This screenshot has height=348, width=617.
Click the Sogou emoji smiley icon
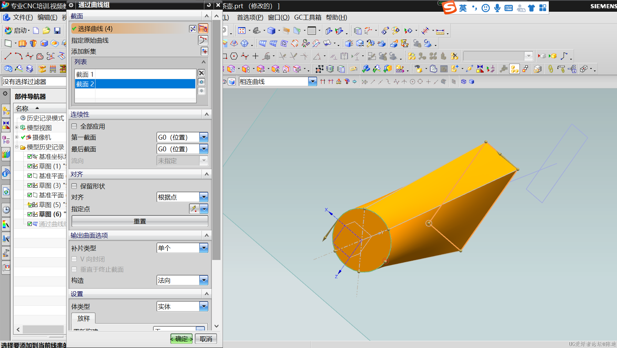(x=486, y=8)
